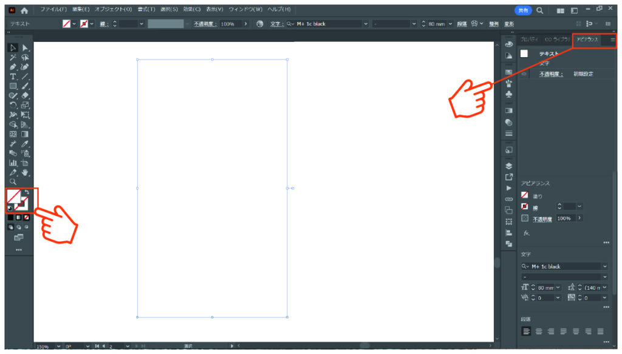Image resolution: width=622 pixels, height=354 pixels.
Task: Open font style dropdown in Character panel
Action: click(604, 277)
